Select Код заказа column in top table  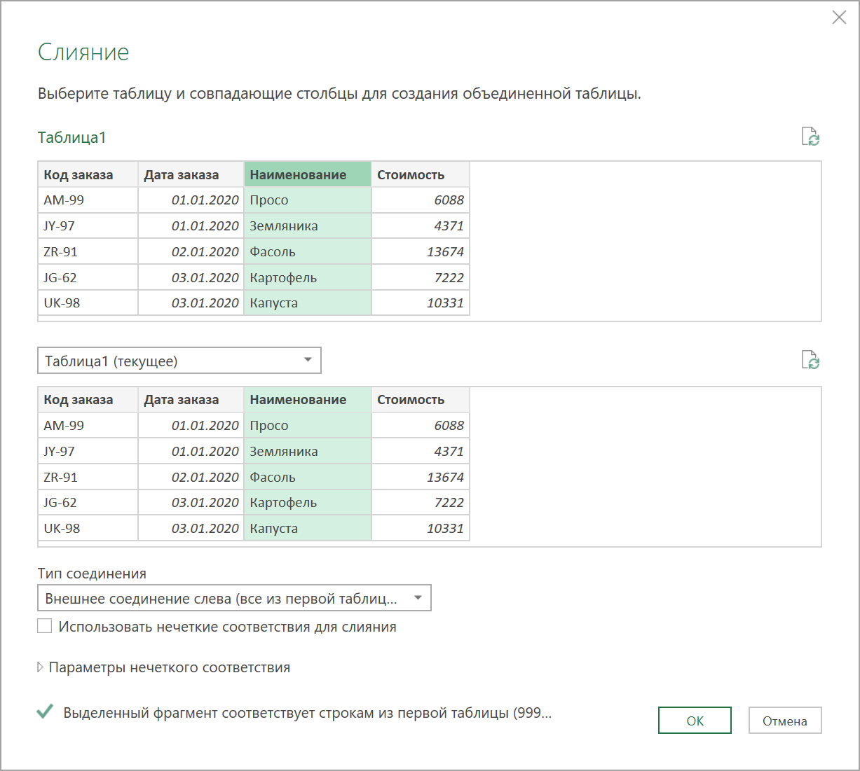pyautogui.click(x=88, y=174)
